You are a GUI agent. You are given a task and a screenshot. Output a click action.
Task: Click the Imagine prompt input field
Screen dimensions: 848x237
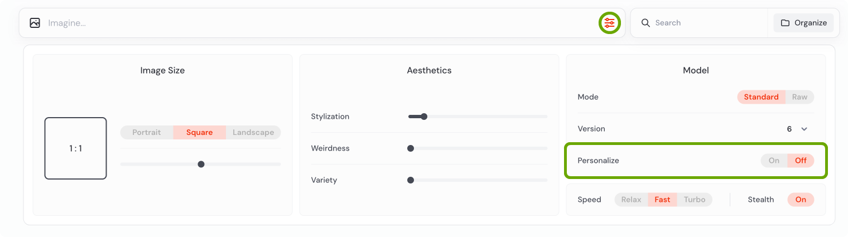tap(318, 23)
